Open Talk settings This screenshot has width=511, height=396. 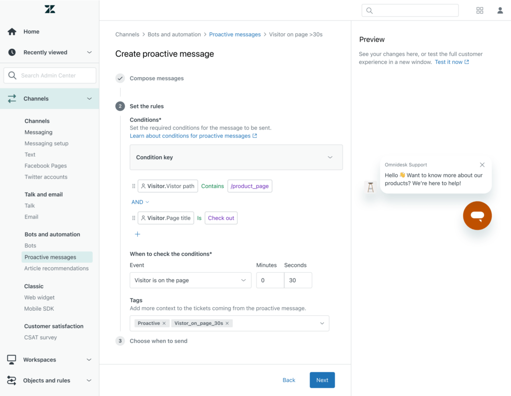[x=29, y=206]
